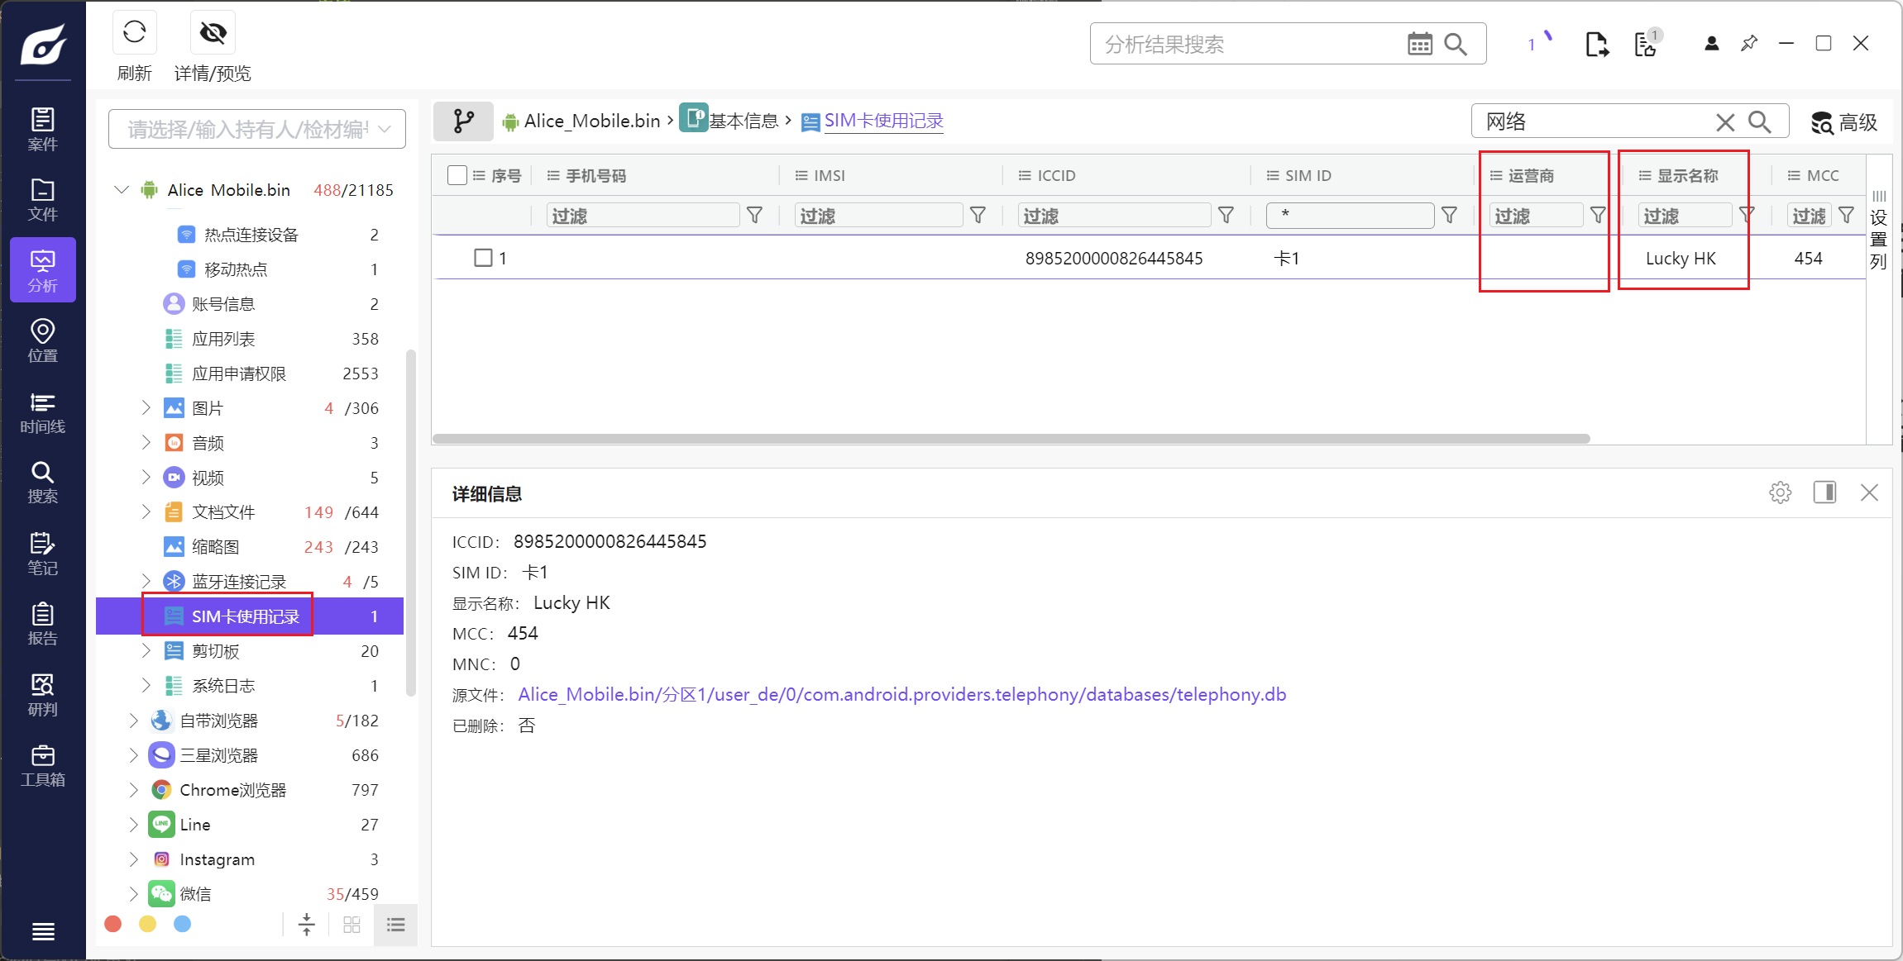Click the refresh icon in the toolbar
The height and width of the screenshot is (961, 1903).
(x=134, y=33)
